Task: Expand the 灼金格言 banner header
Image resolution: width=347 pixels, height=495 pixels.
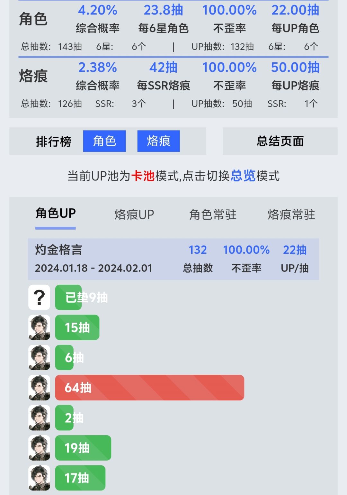Action: tap(173, 259)
